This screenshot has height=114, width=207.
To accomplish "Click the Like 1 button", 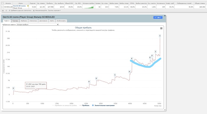I will (158, 17).
